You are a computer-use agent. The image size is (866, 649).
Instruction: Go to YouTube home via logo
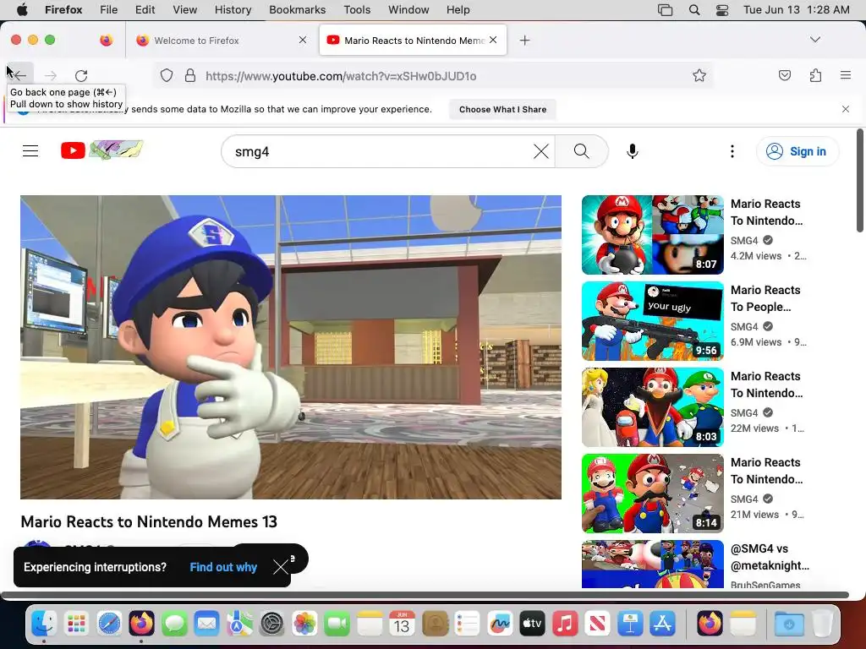click(x=101, y=150)
